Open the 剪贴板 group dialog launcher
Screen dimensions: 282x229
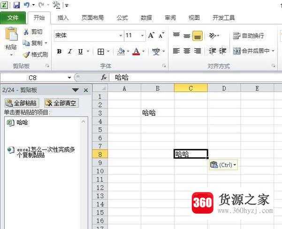tap(47, 66)
